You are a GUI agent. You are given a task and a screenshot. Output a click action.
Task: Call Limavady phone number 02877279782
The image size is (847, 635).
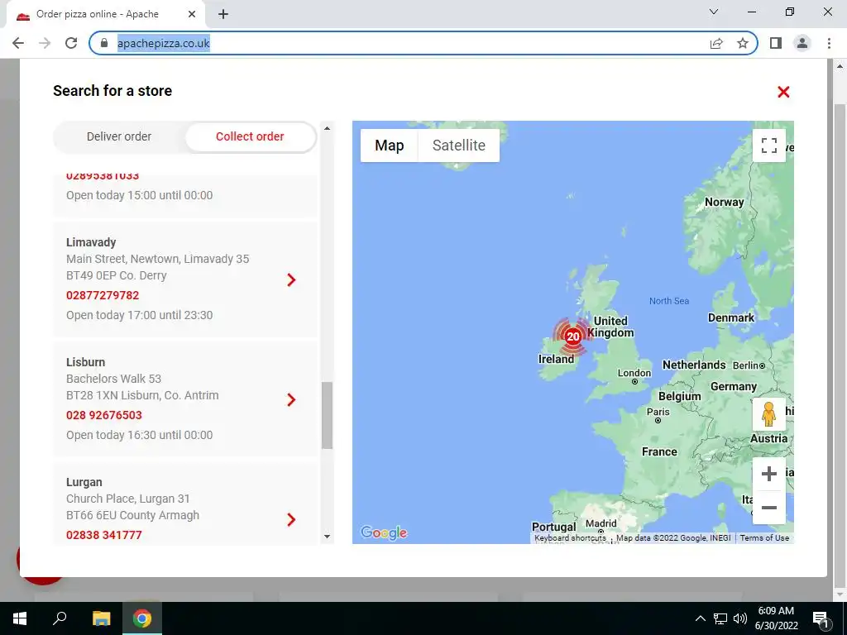tap(103, 295)
